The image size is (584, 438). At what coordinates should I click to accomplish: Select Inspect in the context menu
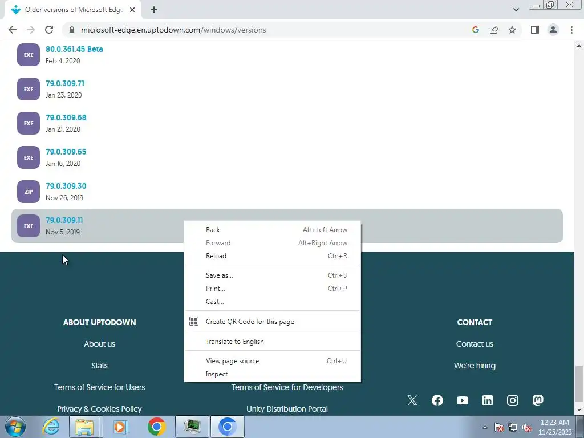click(272, 374)
